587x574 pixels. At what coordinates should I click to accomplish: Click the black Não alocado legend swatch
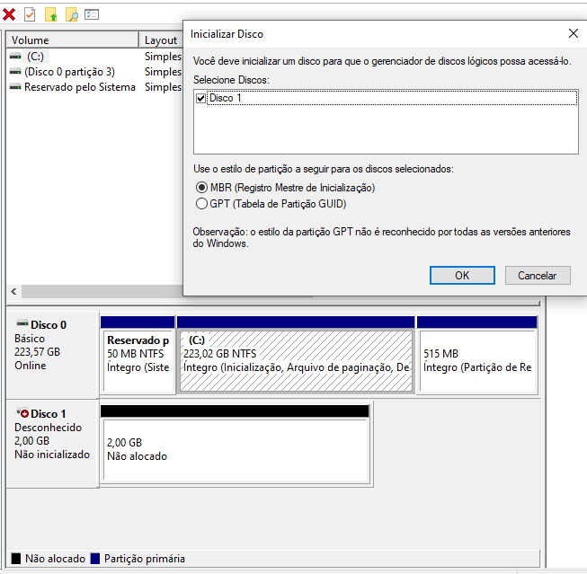[16, 559]
